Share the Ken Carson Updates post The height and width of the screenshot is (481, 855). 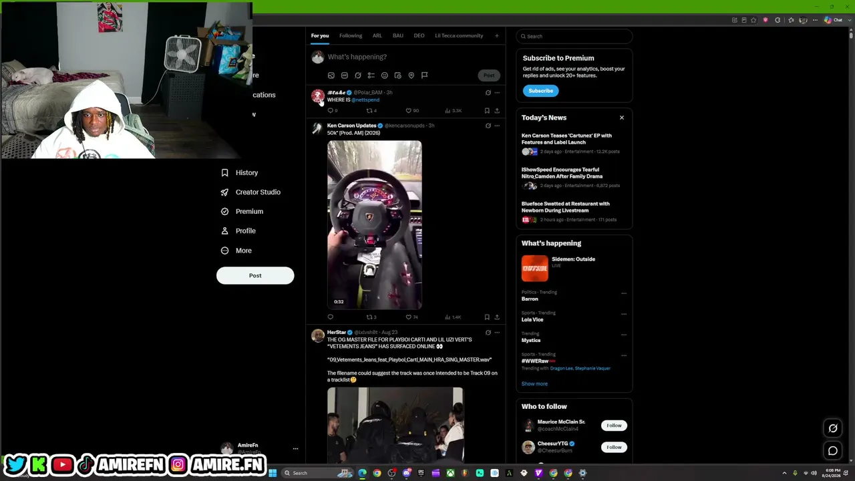(x=496, y=317)
